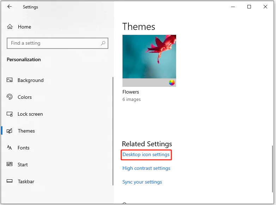Go to Home in Settings sidebar
The image size is (276, 205).
tap(24, 27)
